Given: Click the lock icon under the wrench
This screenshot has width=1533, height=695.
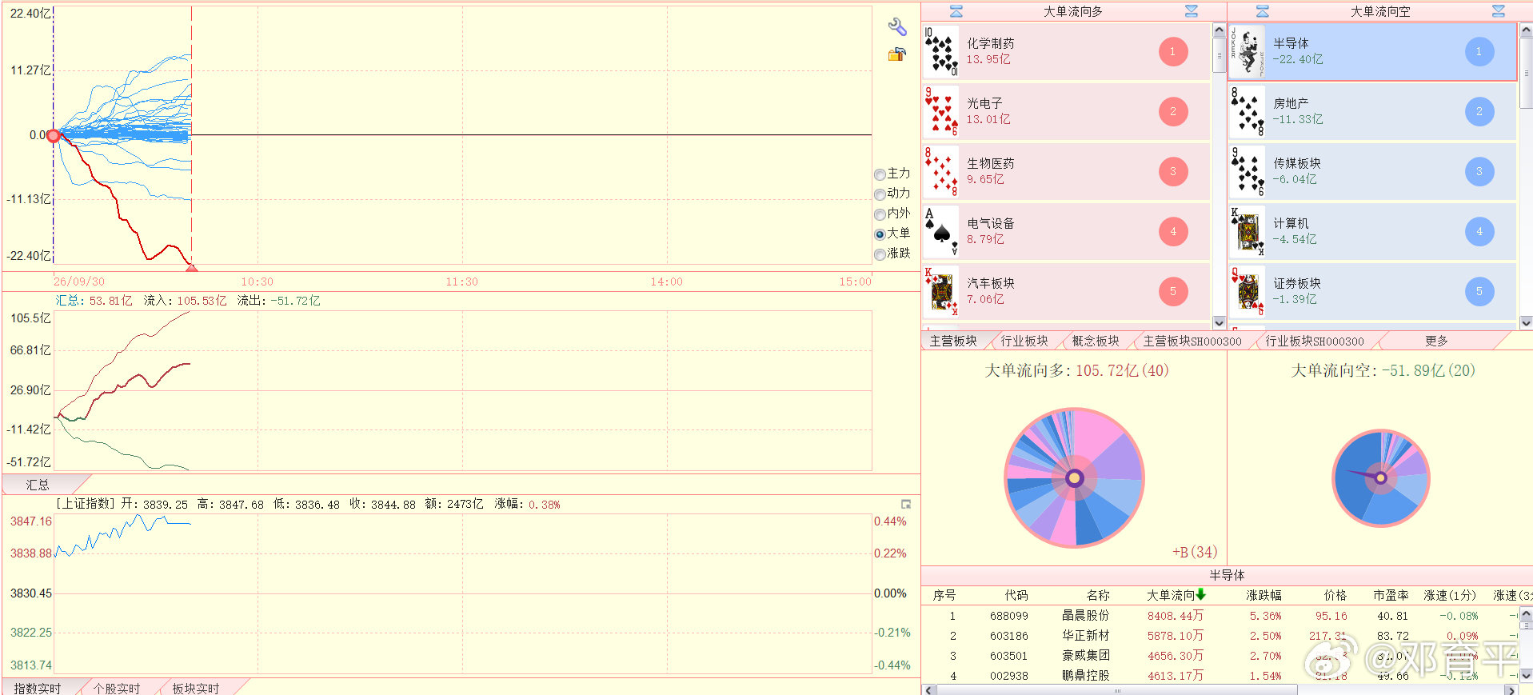Looking at the screenshot, I should tap(896, 54).
